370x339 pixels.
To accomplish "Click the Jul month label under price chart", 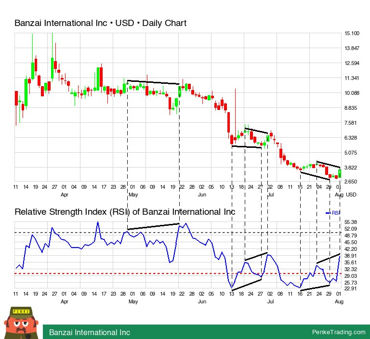I will tap(270, 195).
